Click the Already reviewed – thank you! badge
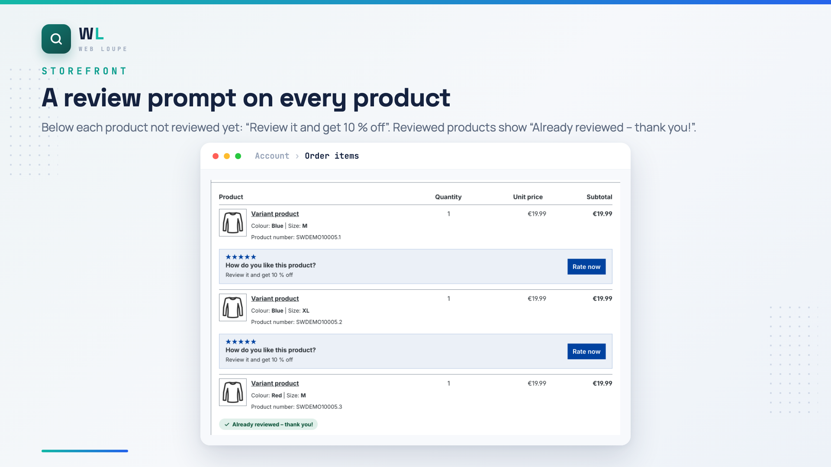Screen dimensions: 831x467 coord(268,424)
